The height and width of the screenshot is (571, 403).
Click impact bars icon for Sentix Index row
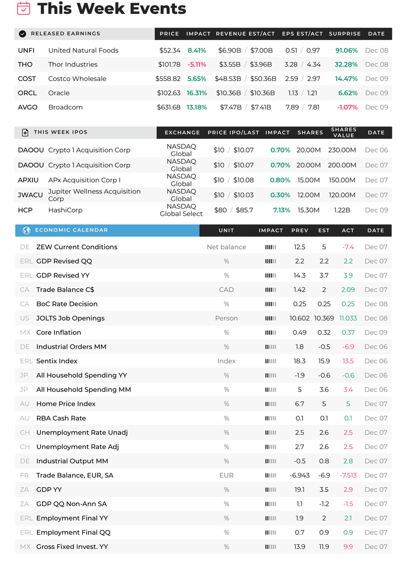270,361
